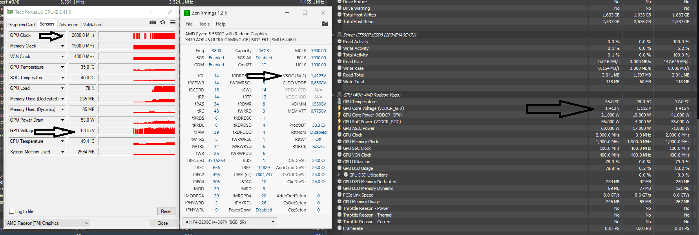Click the ZenTimings screenshot camera icon
699x235 pixels.
tap(325, 24)
